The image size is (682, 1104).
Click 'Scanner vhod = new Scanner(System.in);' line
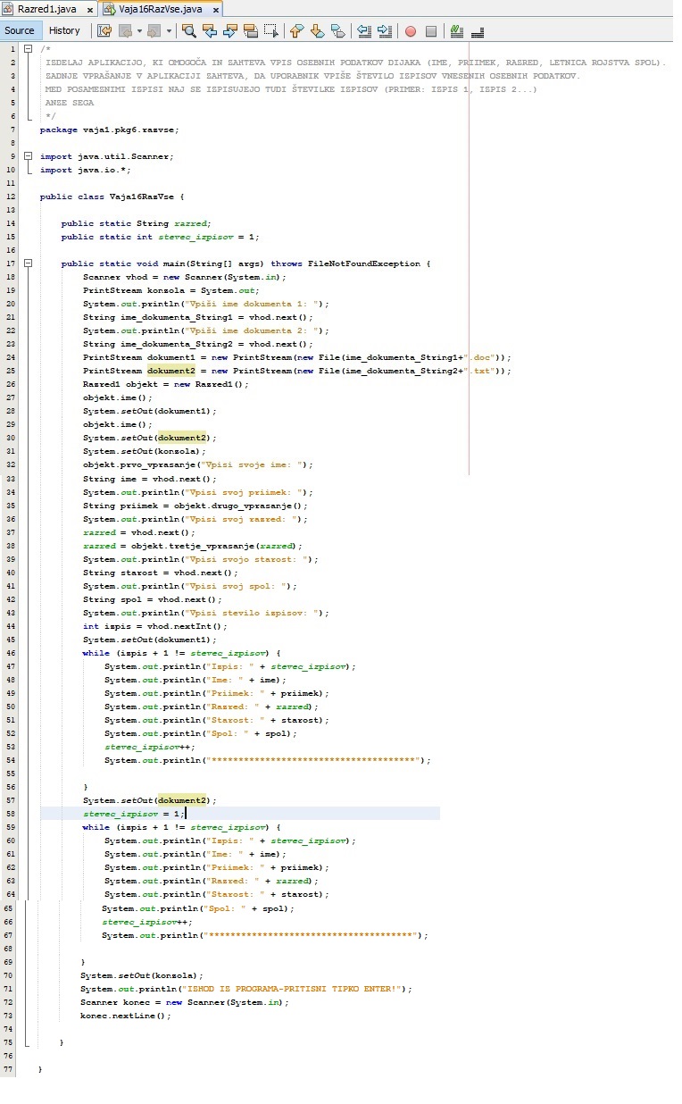pyautogui.click(x=185, y=277)
